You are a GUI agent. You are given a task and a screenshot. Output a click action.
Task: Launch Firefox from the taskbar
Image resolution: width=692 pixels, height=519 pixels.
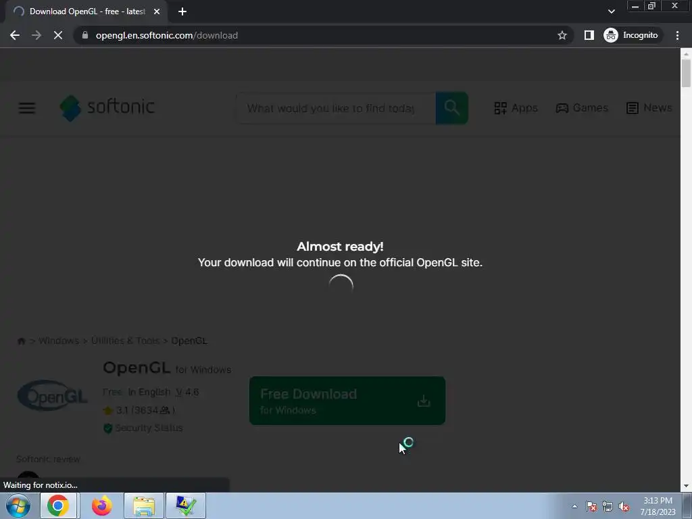coord(102,505)
